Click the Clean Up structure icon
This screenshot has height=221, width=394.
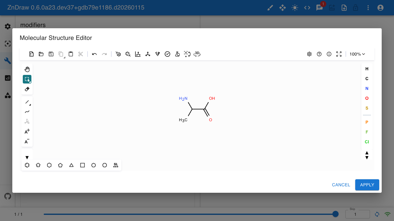pyautogui.click(x=148, y=54)
